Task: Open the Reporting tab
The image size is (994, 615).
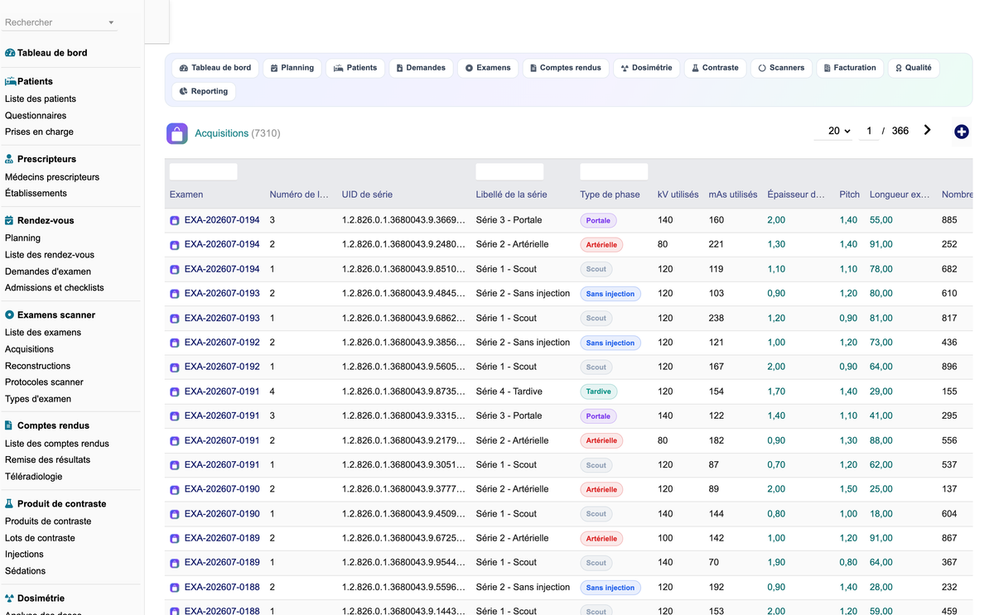Action: [x=204, y=91]
